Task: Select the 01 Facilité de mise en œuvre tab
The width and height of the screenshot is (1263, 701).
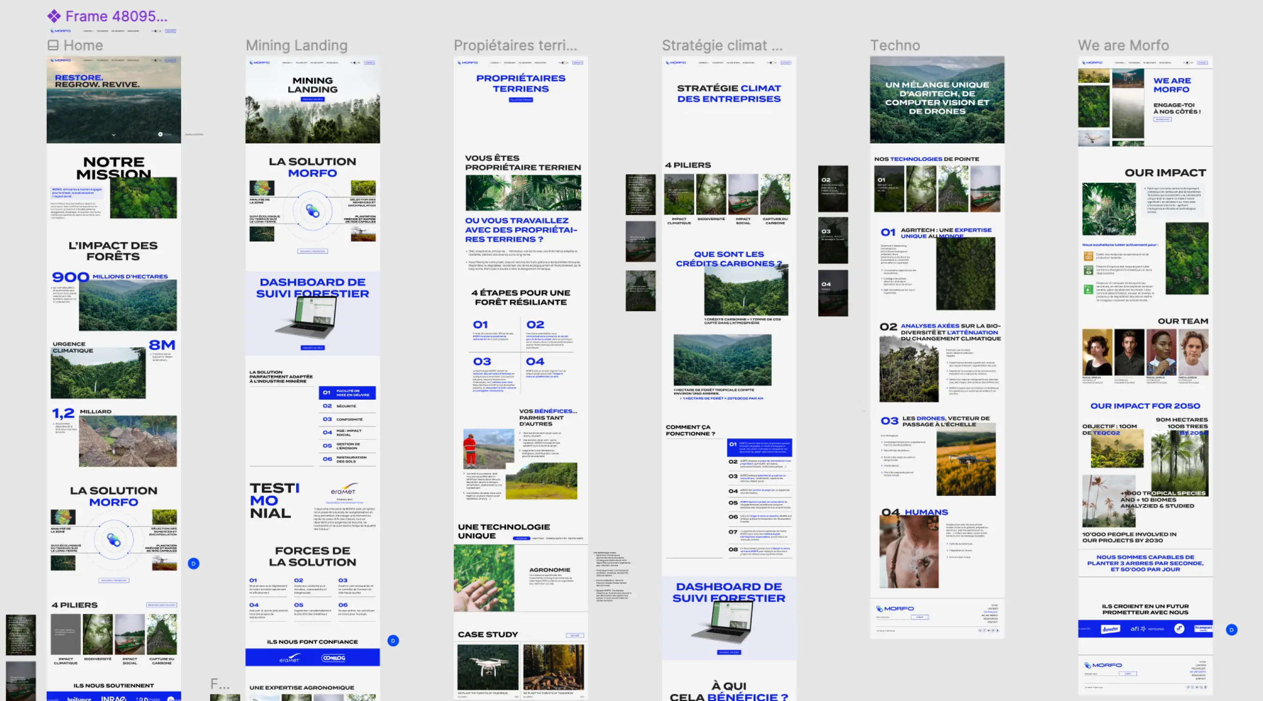Action: pyautogui.click(x=347, y=393)
